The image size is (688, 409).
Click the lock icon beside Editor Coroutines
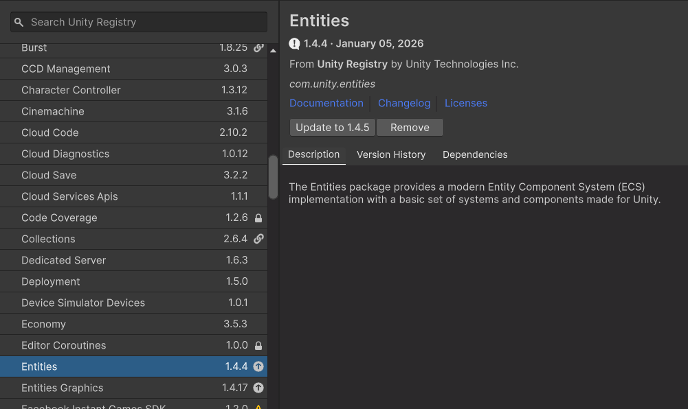tap(258, 345)
